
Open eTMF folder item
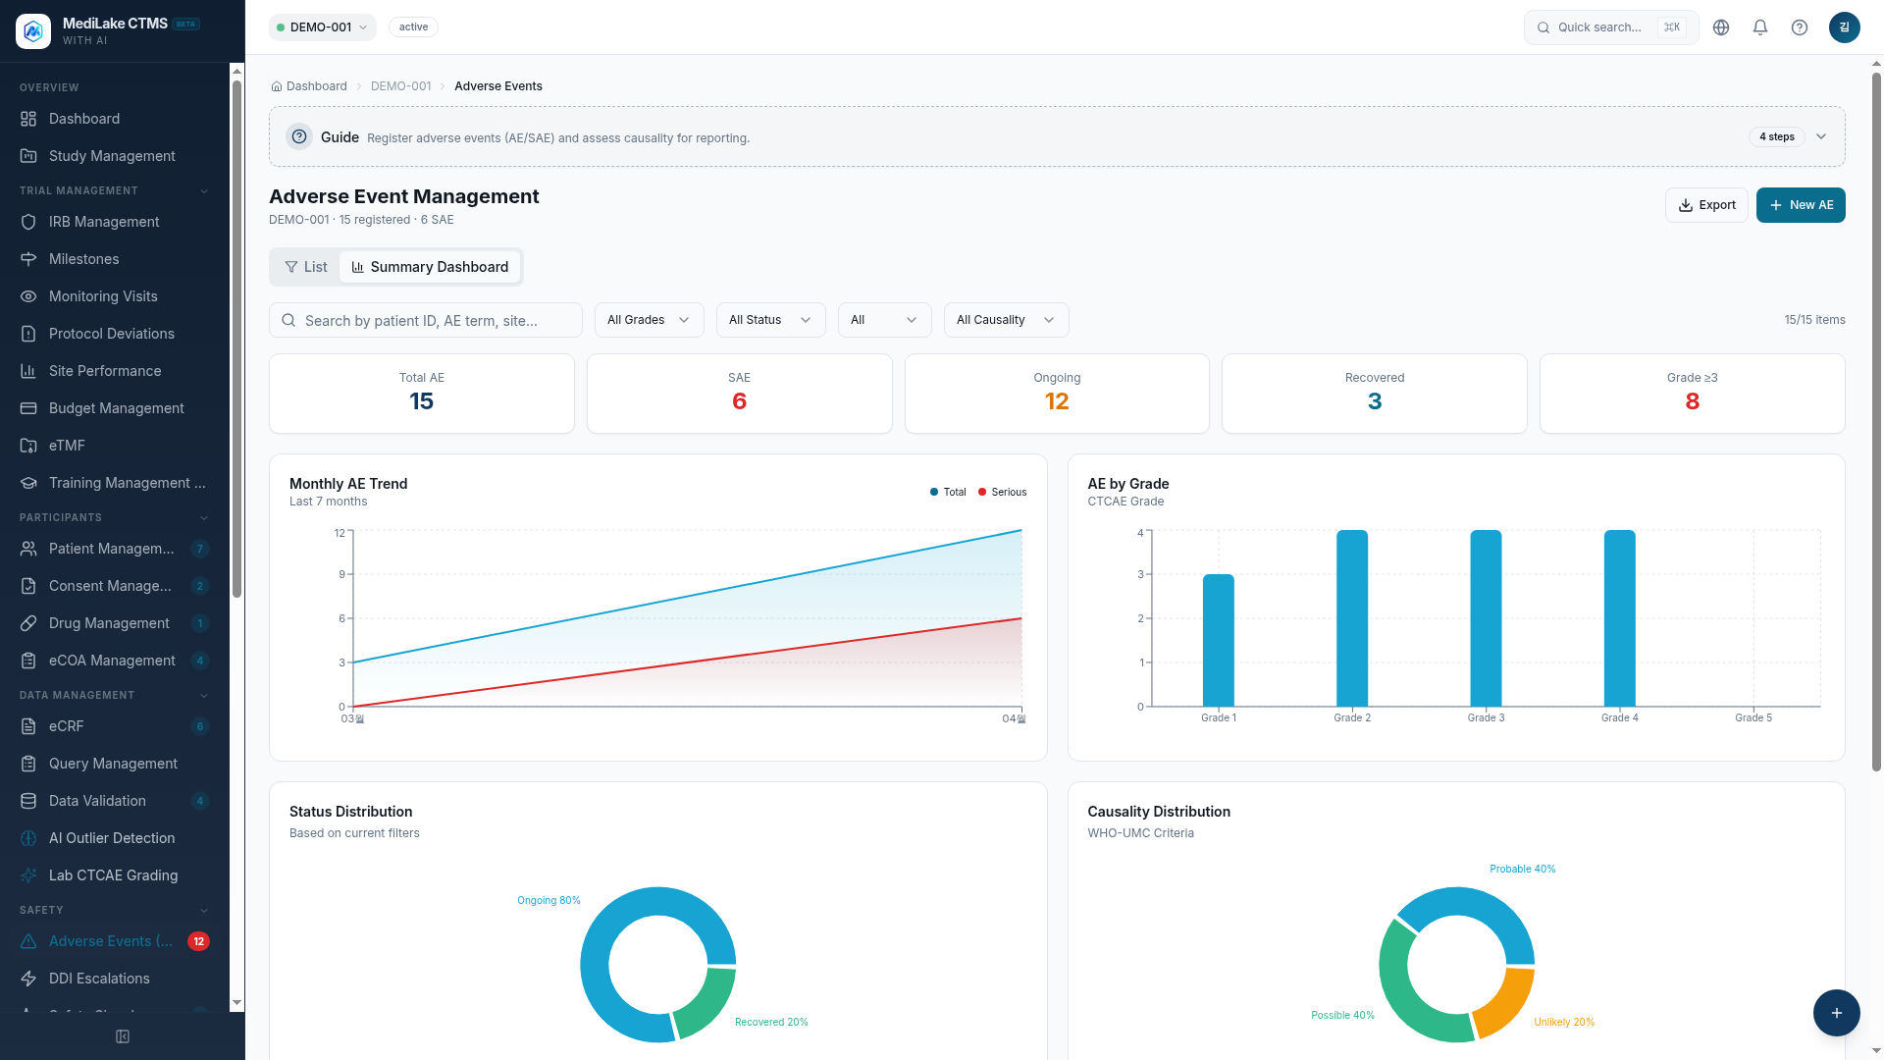(x=115, y=446)
